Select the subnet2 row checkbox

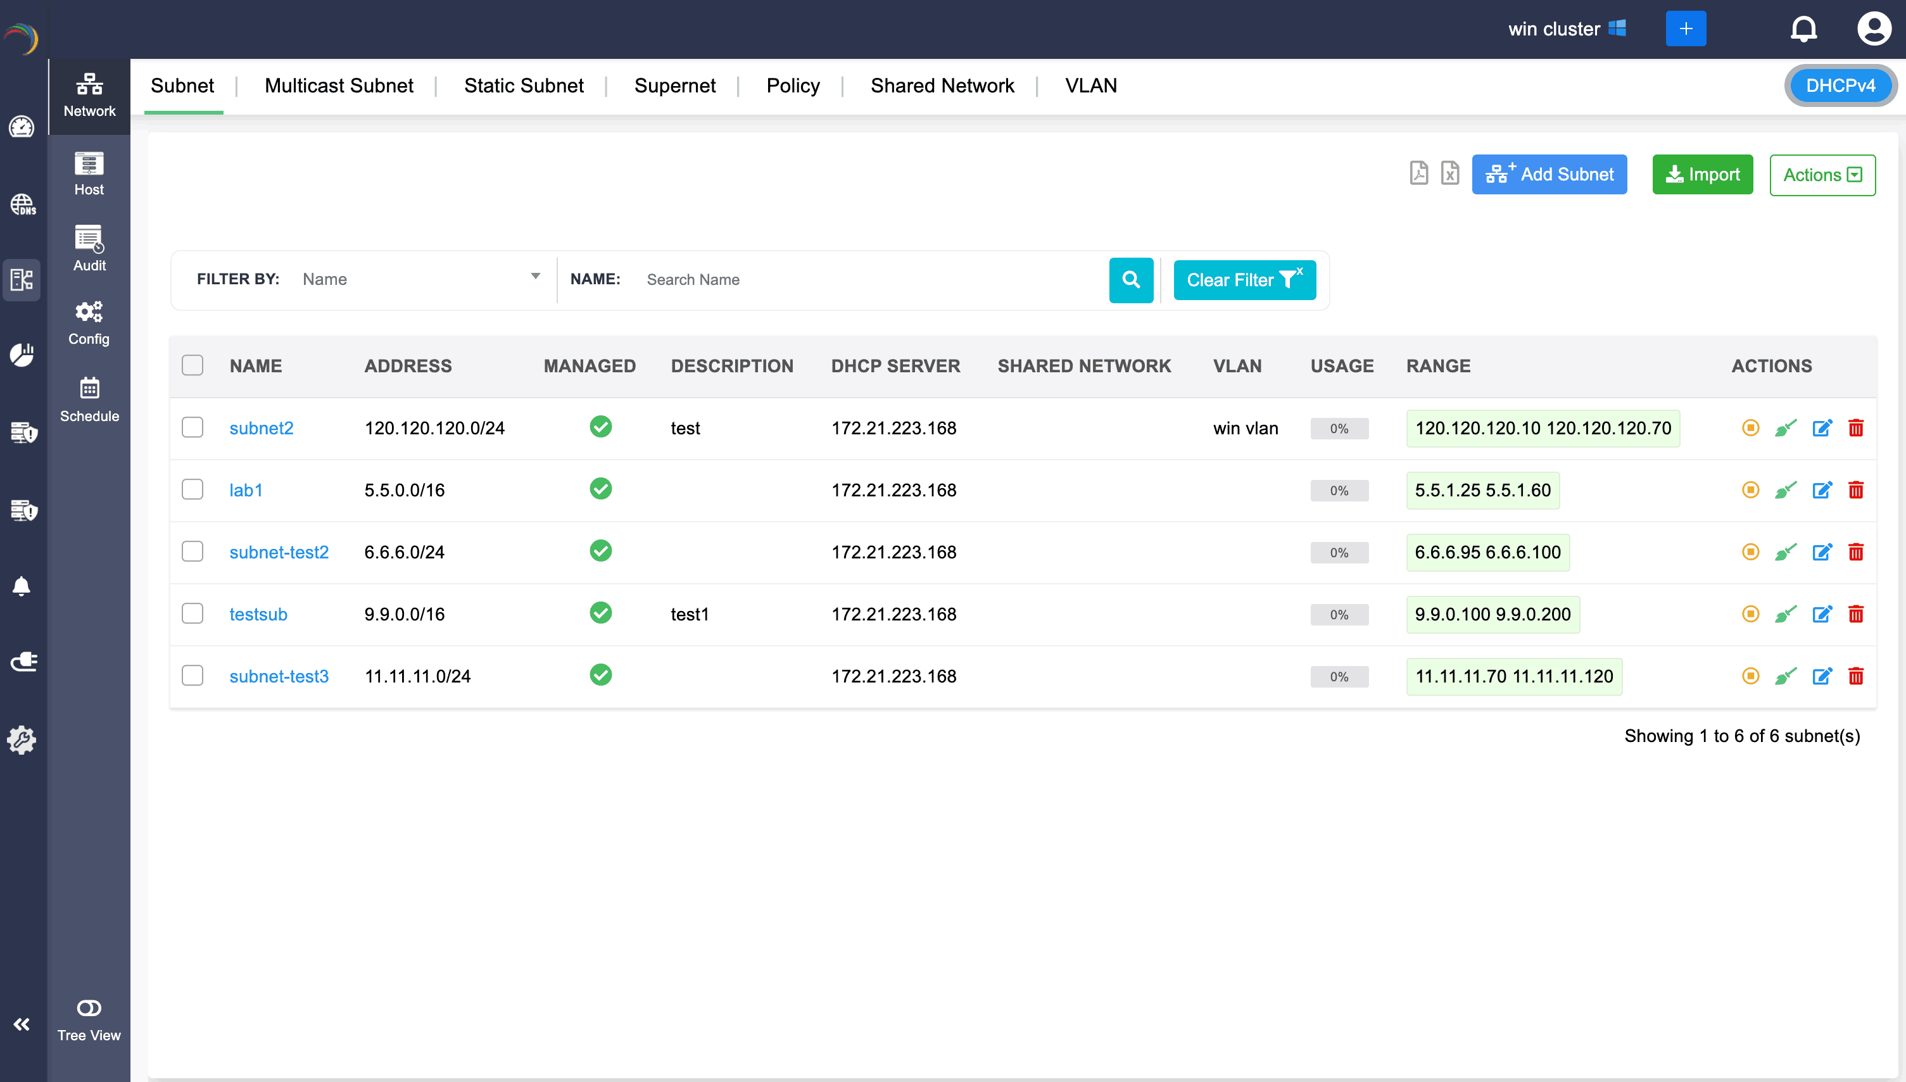coord(192,427)
